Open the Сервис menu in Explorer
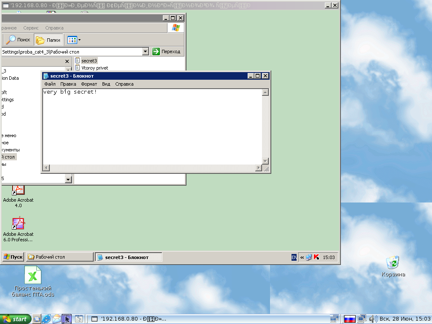 [x=31, y=28]
